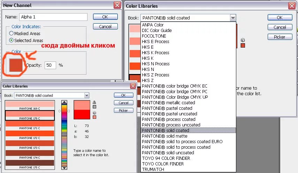Select PANTONE solid uncoated book

(x=188, y=153)
